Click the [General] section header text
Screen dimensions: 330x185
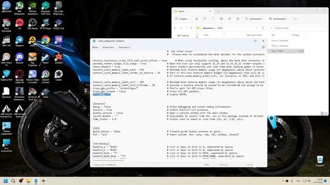(99, 104)
